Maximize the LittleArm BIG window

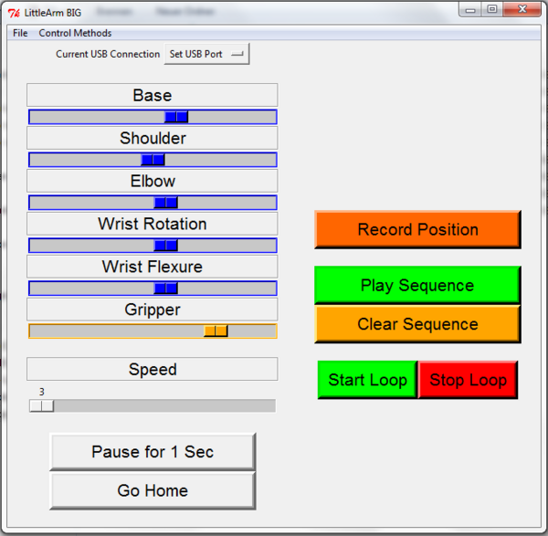(492, 10)
